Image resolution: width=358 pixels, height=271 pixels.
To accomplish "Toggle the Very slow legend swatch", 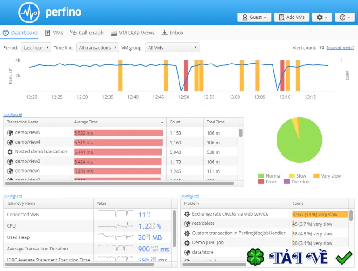I will (316, 176).
